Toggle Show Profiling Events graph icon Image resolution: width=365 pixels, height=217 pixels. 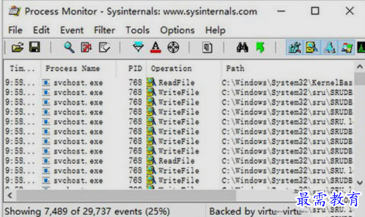tap(361, 47)
